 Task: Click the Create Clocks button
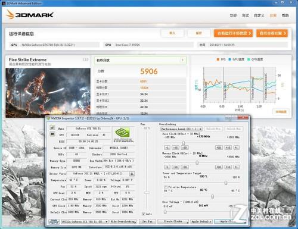(x=173, y=221)
